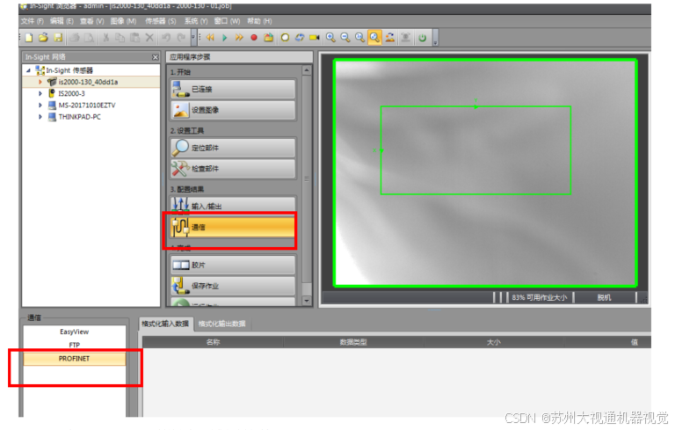
Task: Switch to 格式化输出数据 tab
Action: click(222, 324)
